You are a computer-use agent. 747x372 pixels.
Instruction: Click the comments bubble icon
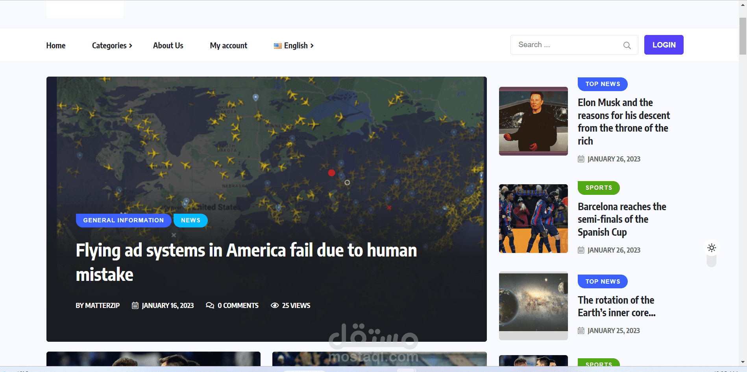tap(210, 306)
